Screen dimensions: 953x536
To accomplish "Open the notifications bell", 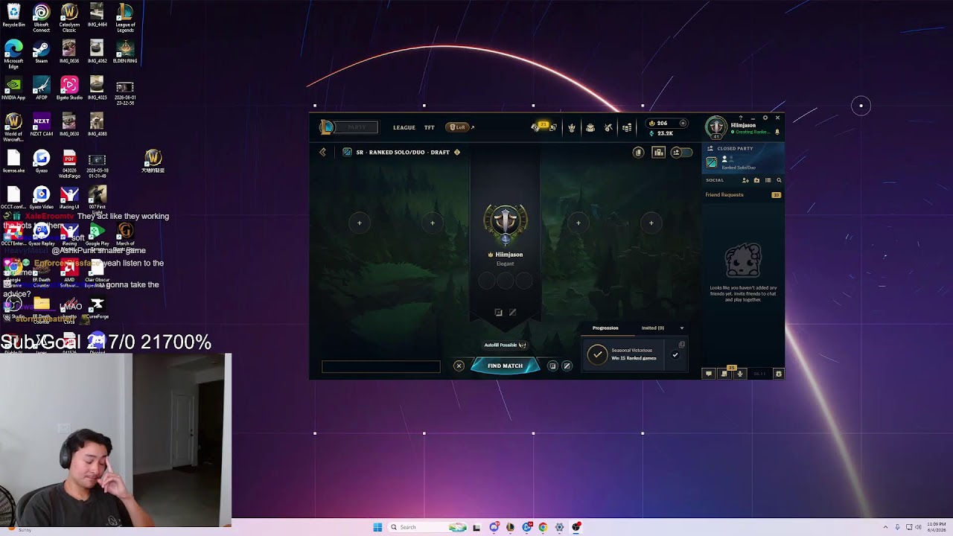I will [777, 132].
